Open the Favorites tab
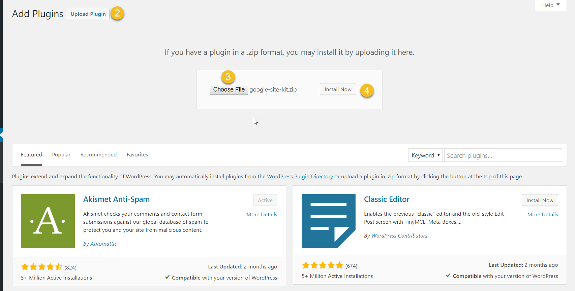The height and width of the screenshot is (291, 575). pyautogui.click(x=138, y=155)
